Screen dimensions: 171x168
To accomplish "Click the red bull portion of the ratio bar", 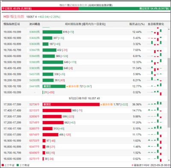I will [40, 9].
